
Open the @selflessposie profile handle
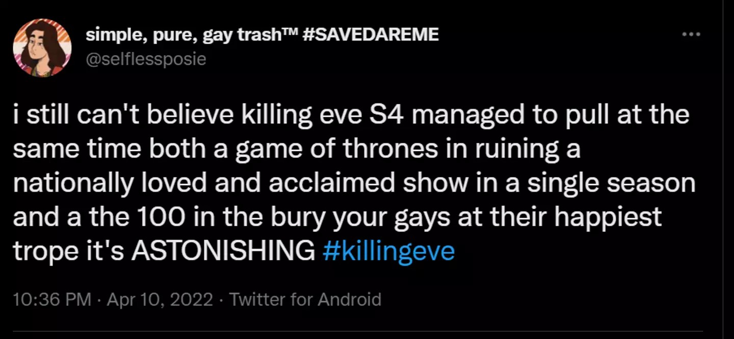tap(146, 59)
